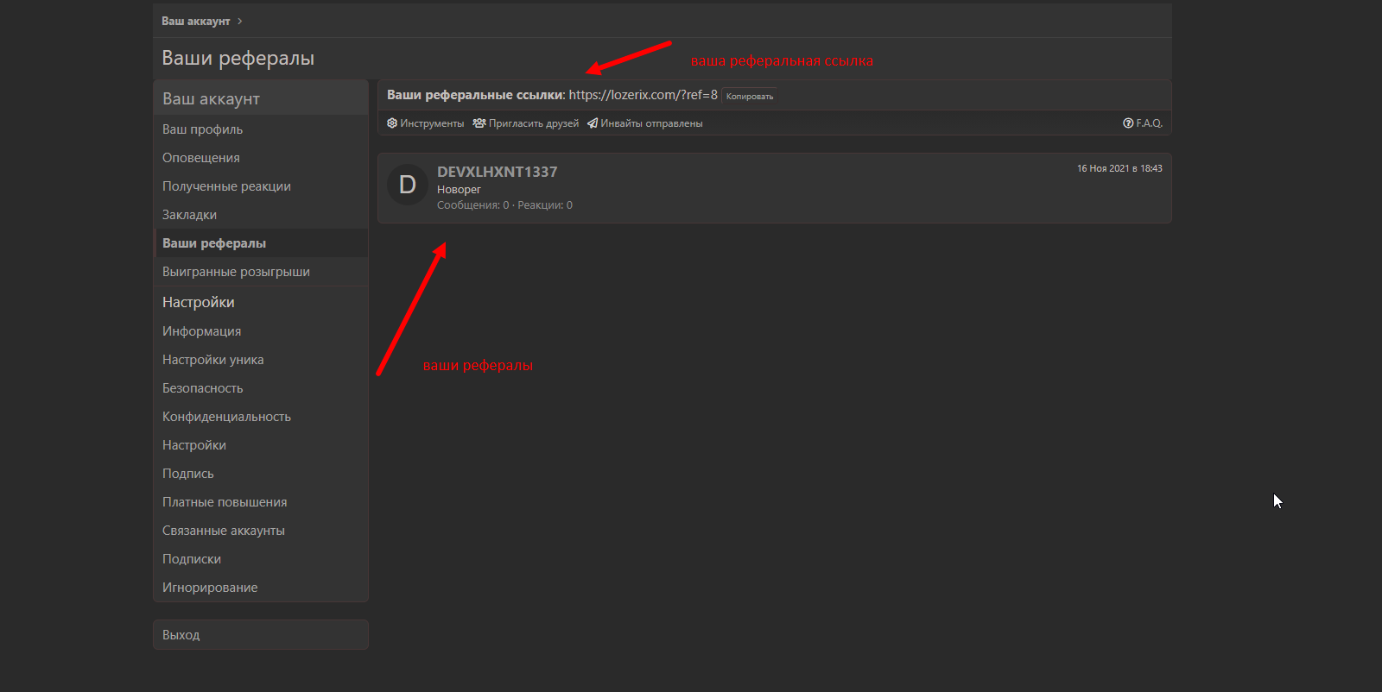Click the paper plane icon for Инвайты отправлены
Screen dimensions: 1382x692
coord(593,123)
